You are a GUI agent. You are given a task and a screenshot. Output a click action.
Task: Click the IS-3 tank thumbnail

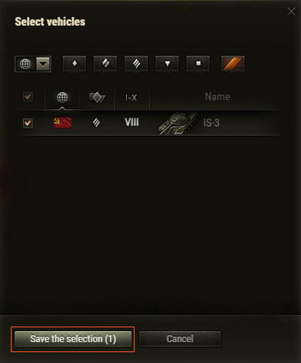(179, 123)
